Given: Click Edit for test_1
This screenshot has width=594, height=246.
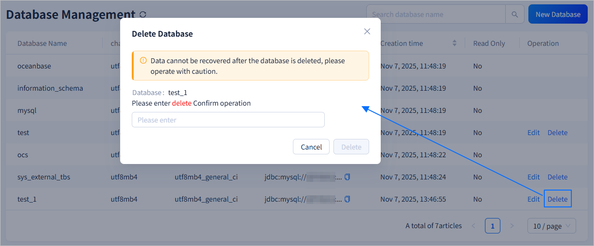Looking at the screenshot, I should coord(534,199).
